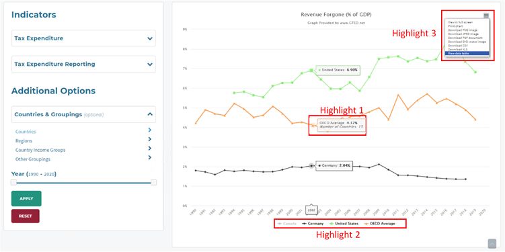
Task: Toggle Canada series in the legend
Action: [287, 223]
